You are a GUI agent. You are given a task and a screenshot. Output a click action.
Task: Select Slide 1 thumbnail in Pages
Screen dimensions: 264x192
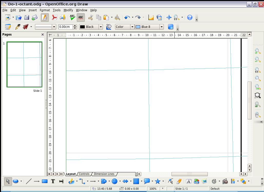pyautogui.click(x=24, y=65)
